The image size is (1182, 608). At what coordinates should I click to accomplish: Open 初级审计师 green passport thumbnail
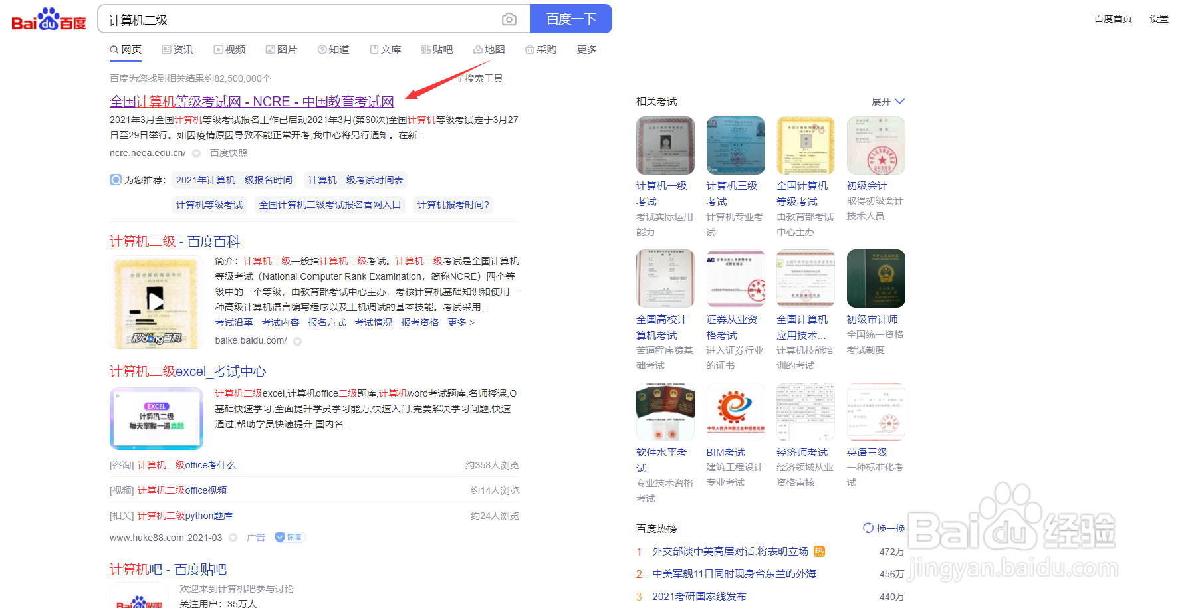click(x=876, y=278)
